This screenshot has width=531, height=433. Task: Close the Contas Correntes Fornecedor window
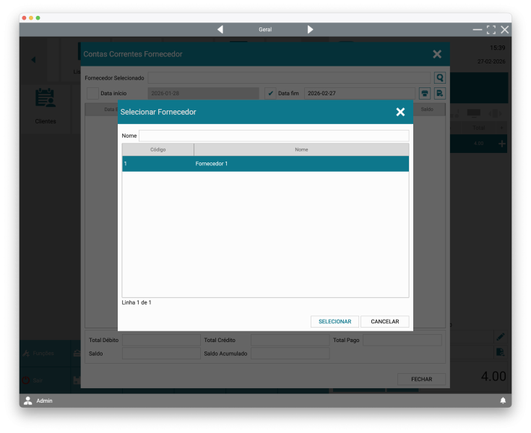(x=437, y=54)
